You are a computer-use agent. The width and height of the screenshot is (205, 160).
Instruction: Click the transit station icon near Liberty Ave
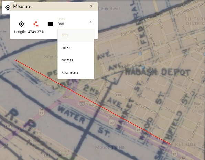tap(143, 67)
